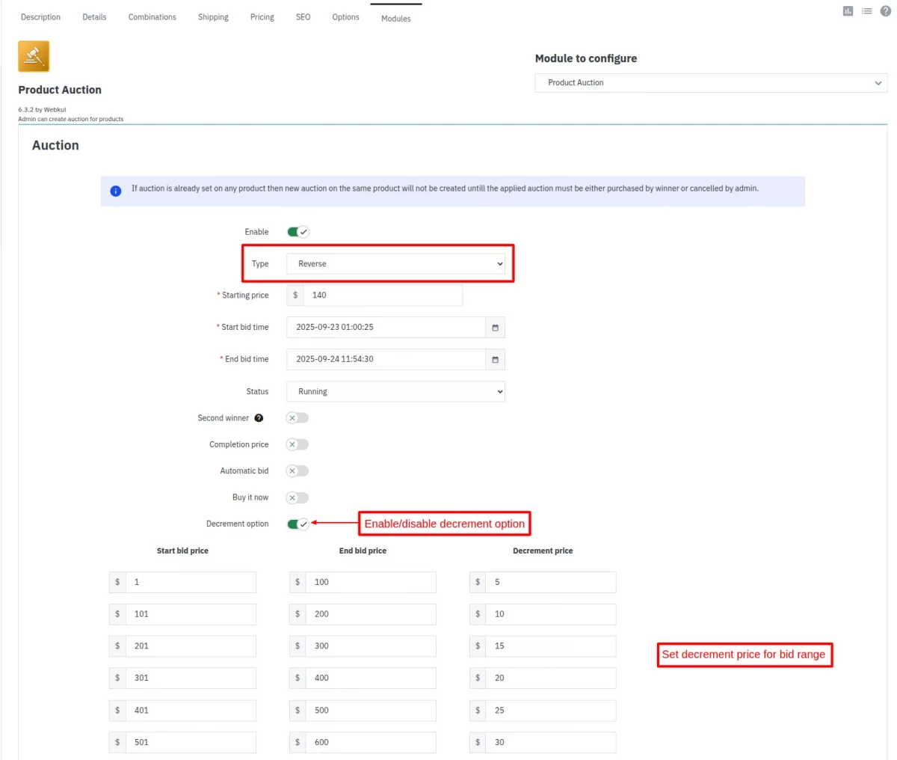Switch to the Pricing tab
Screen dimensions: 897x760
(262, 17)
